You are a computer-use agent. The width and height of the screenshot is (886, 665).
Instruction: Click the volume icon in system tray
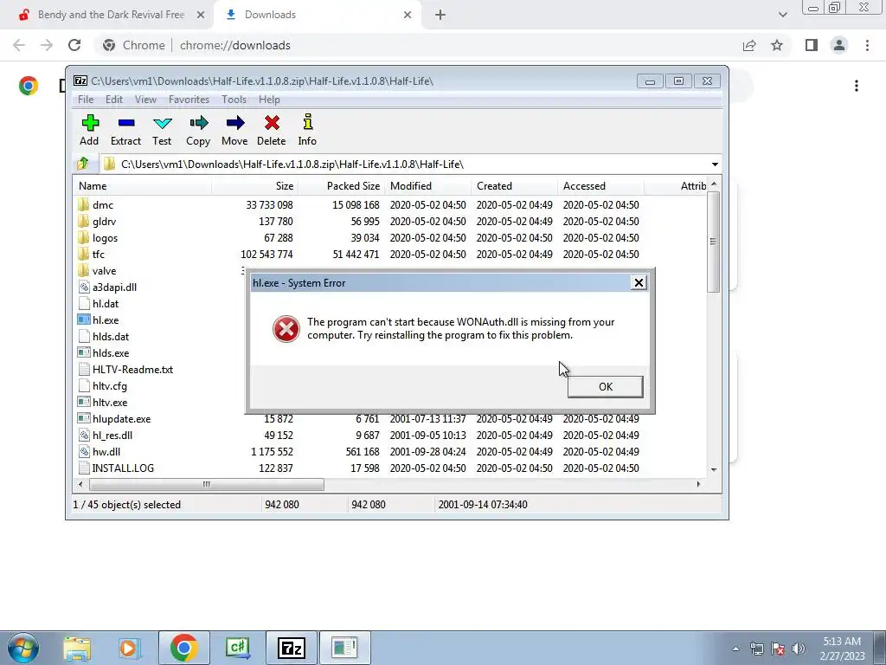(x=799, y=649)
